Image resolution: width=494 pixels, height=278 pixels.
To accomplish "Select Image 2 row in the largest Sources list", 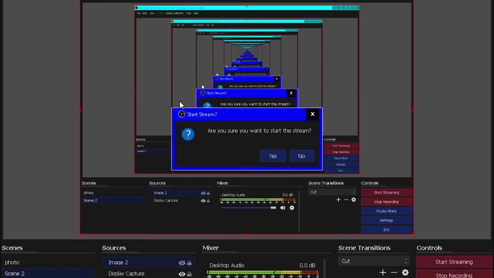I will [x=149, y=263].
